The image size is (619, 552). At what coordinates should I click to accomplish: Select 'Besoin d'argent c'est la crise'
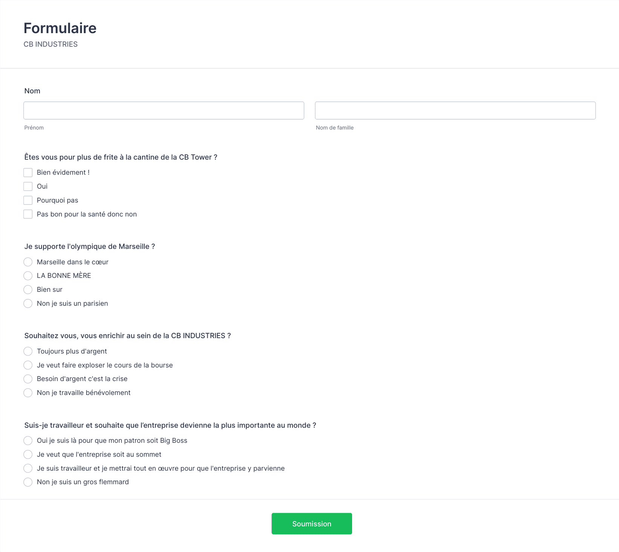coord(28,379)
